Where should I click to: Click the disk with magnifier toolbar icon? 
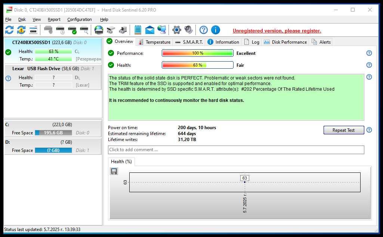(x=84, y=30)
